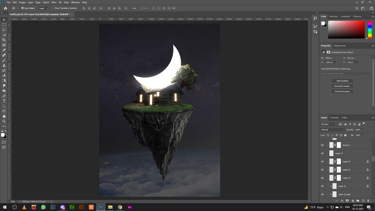
Task: Click the Home icon in options bar
Action: tap(5, 8)
